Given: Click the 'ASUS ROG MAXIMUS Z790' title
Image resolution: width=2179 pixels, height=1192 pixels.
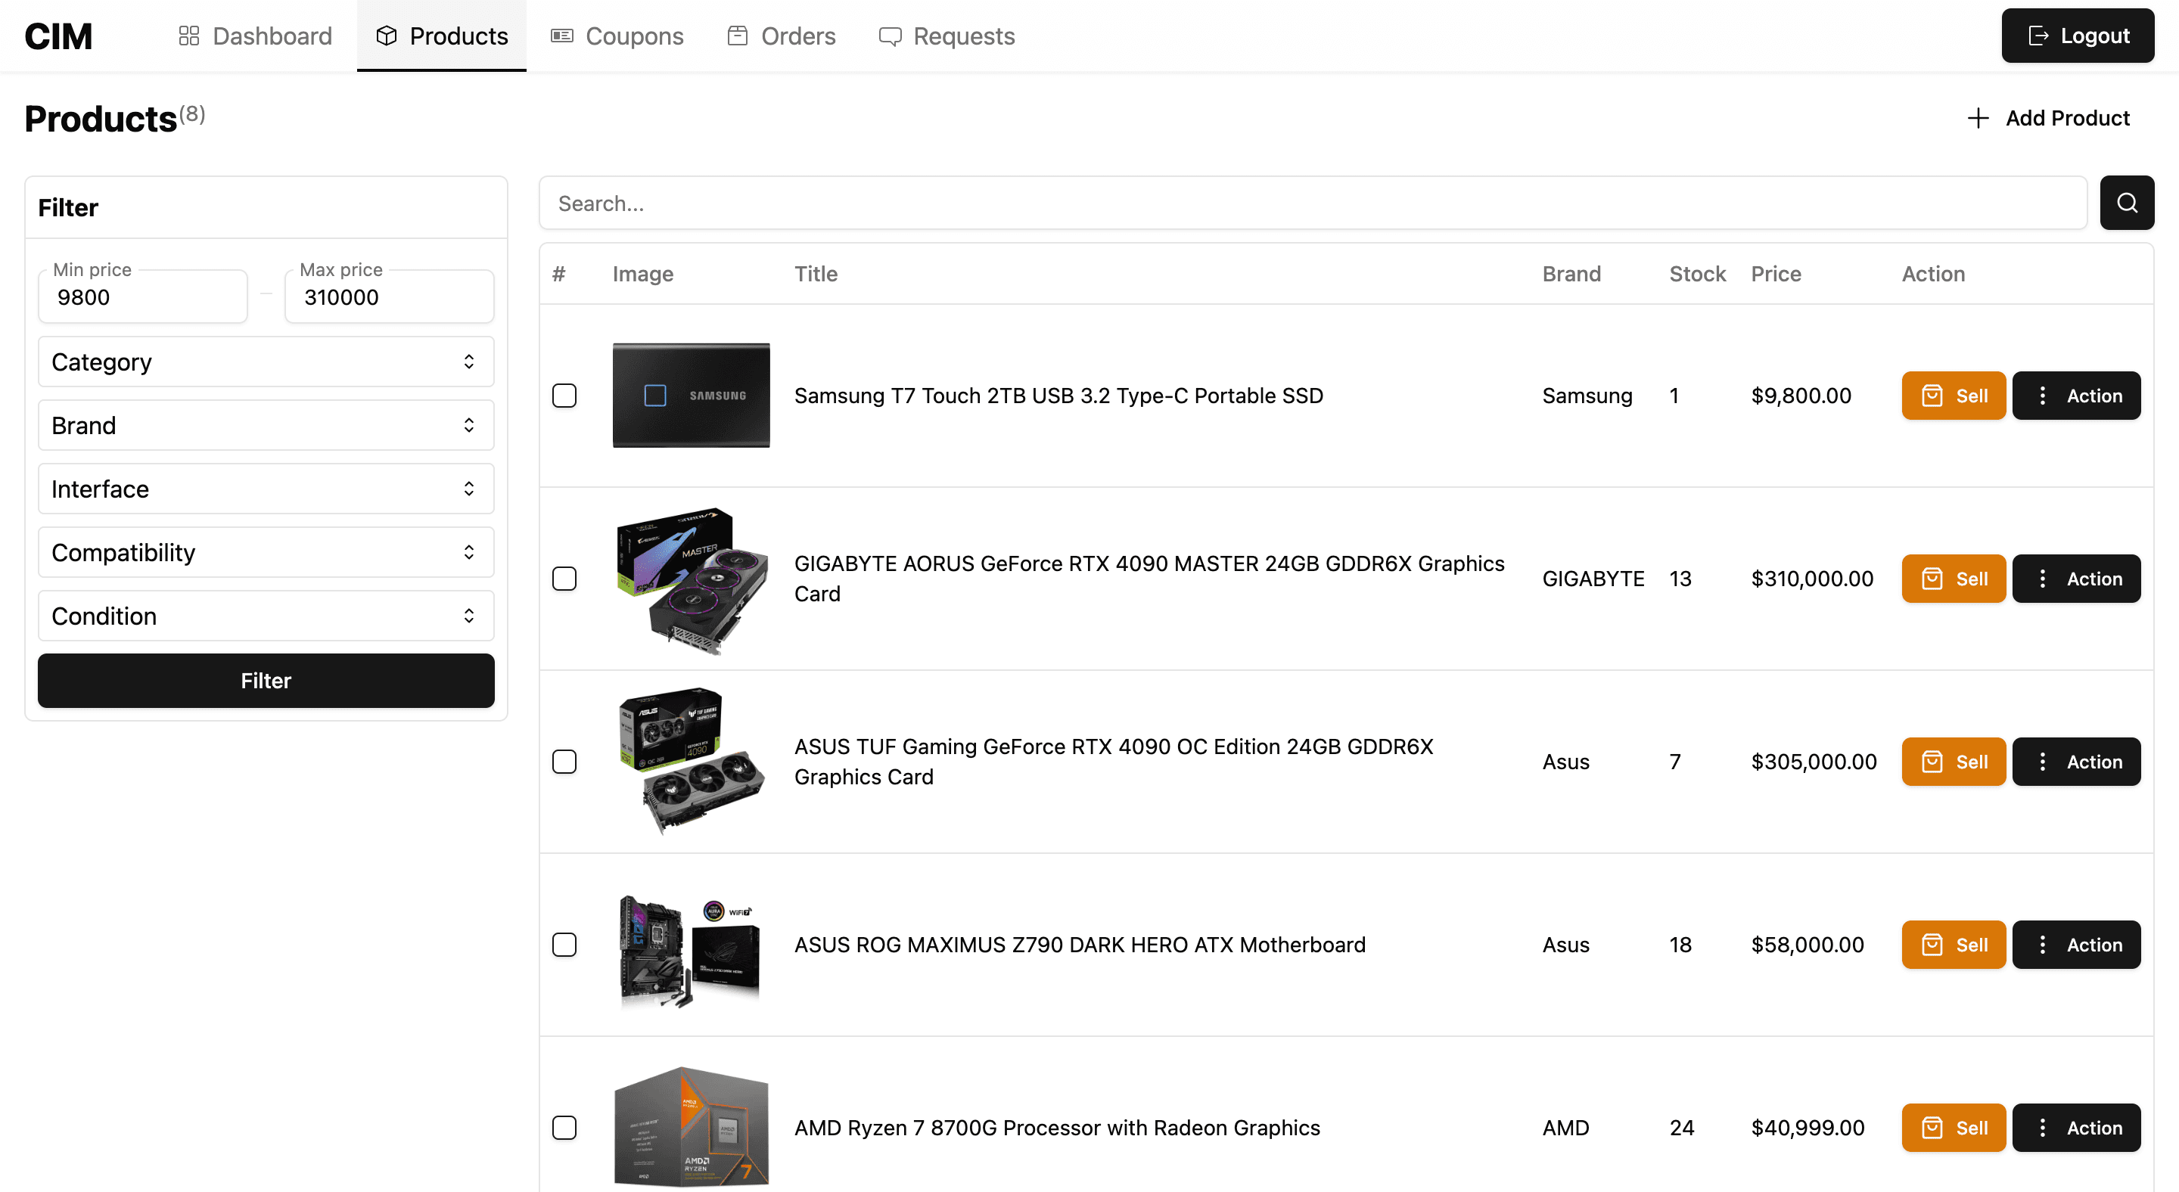Looking at the screenshot, I should (x=1080, y=945).
